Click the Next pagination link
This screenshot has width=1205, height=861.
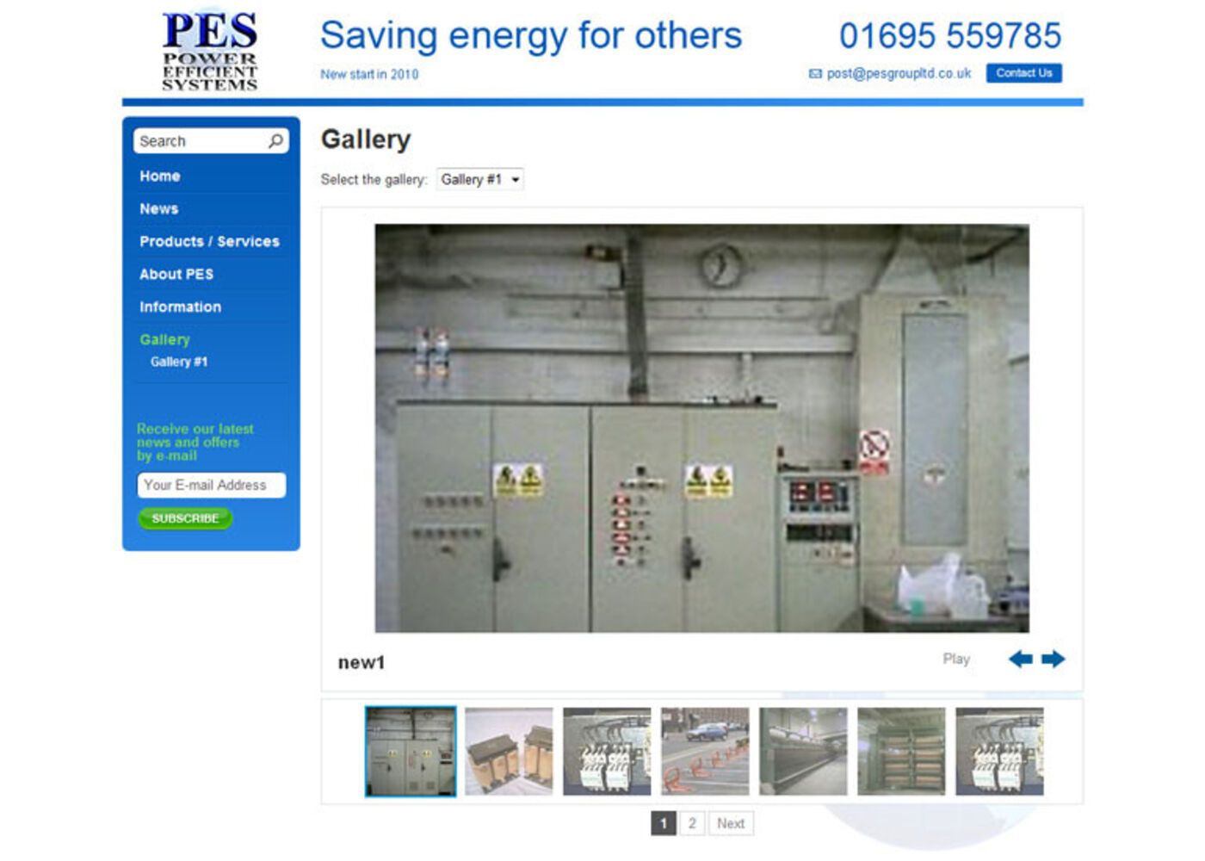(x=731, y=823)
